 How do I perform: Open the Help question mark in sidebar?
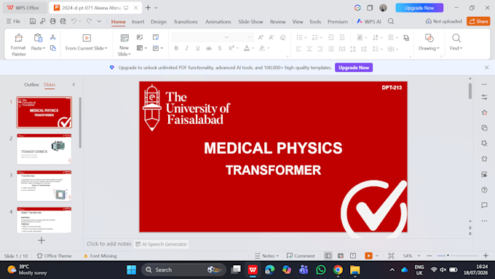pyautogui.click(x=484, y=190)
